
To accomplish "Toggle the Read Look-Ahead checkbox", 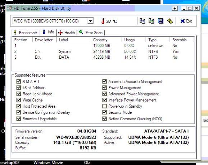I will (x=19, y=94).
